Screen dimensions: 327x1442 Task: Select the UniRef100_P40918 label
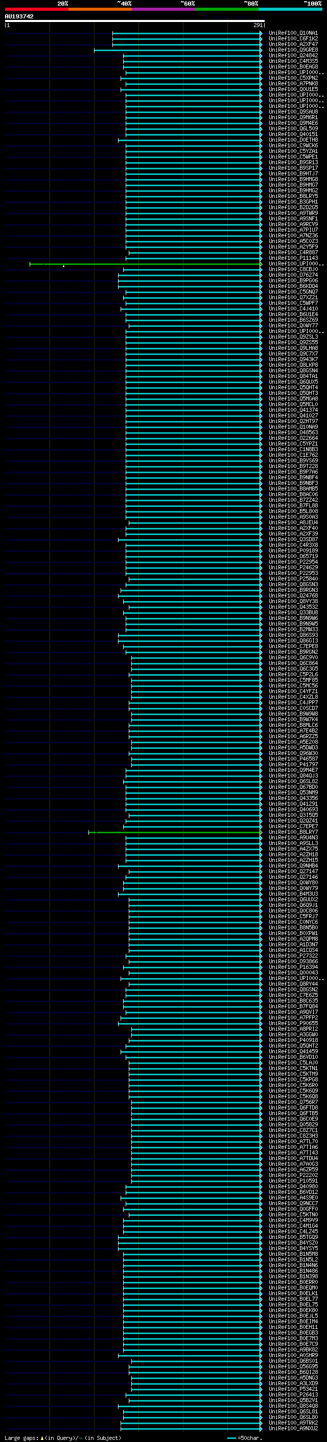(x=293, y=1040)
